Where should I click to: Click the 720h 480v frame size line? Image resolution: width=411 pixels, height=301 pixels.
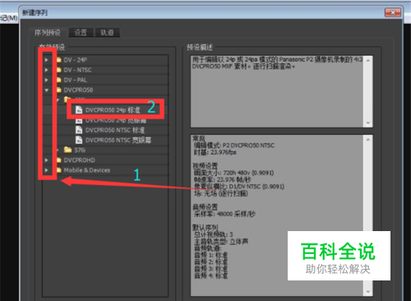coord(233,173)
